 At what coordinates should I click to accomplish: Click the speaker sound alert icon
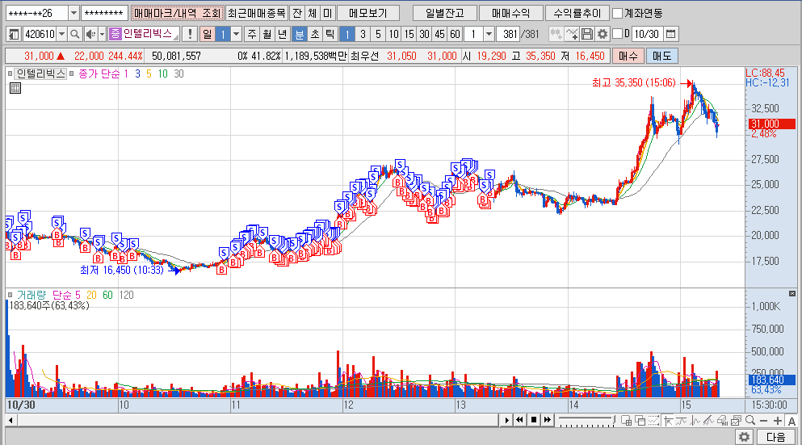[90, 34]
